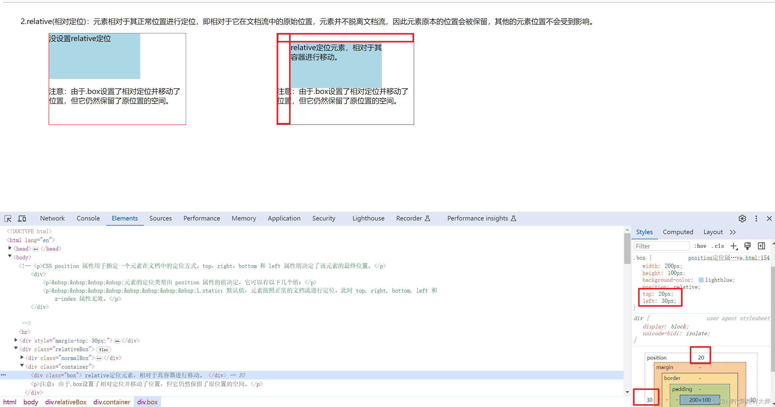Viewport: 775px width, 407px height.
Task: Click the lightblue color swatch
Action: (701, 280)
